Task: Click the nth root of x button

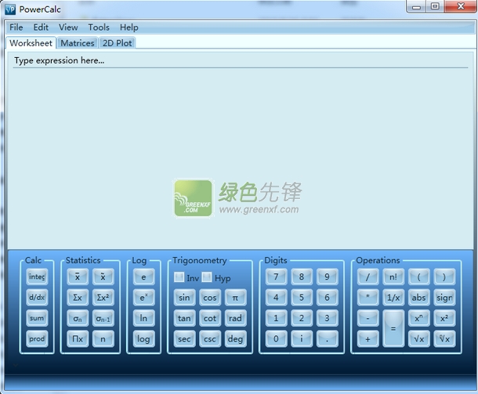Action: (444, 339)
